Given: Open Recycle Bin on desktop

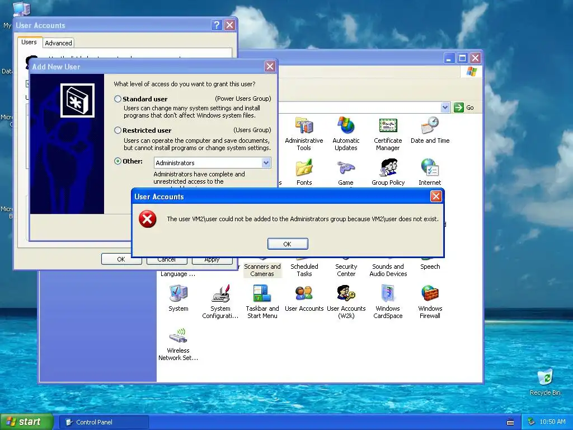Looking at the screenshot, I should point(545,382).
